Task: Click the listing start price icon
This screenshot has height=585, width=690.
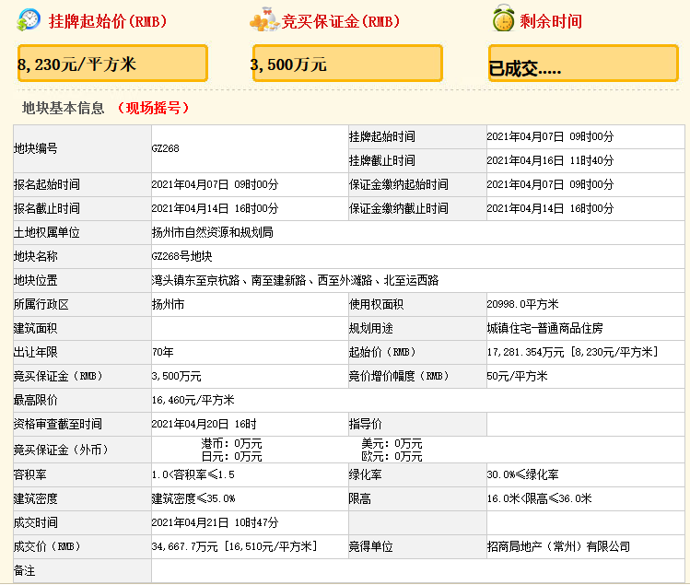Action: click(x=29, y=20)
